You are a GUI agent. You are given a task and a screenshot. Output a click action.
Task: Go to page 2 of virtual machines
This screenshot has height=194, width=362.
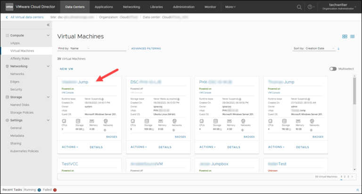[x=345, y=177]
